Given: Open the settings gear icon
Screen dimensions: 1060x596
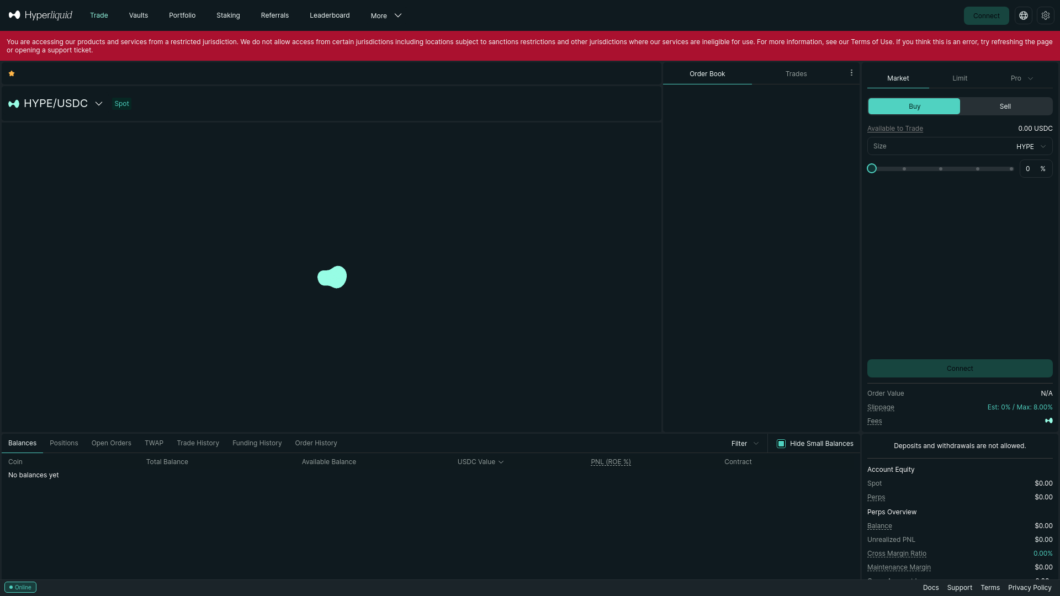Looking at the screenshot, I should [1046, 15].
